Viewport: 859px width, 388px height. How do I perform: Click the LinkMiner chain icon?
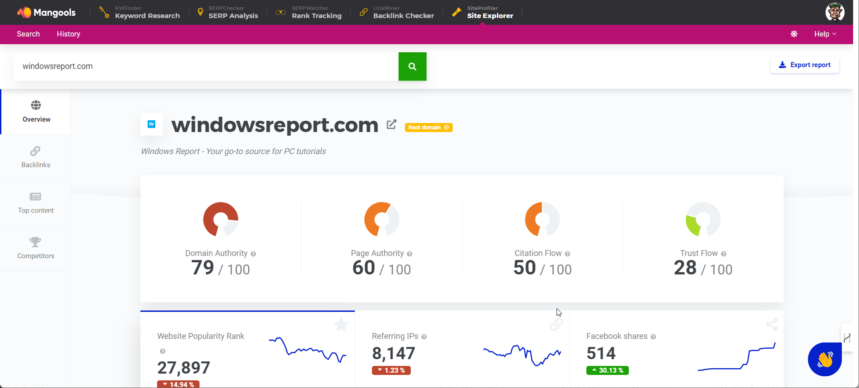pyautogui.click(x=363, y=13)
